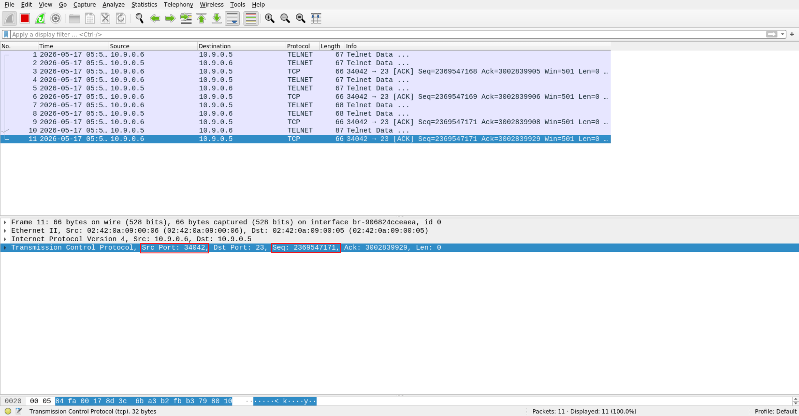This screenshot has width=799, height=416.
Task: Expand the Frame 11 details
Action: coord(5,222)
